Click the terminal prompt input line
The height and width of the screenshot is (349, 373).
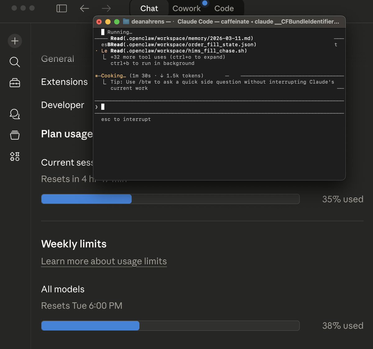219,107
